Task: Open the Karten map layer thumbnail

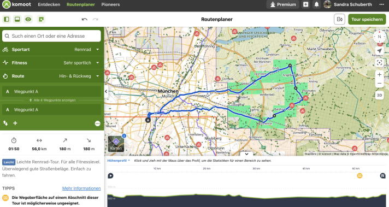Action: [116, 144]
